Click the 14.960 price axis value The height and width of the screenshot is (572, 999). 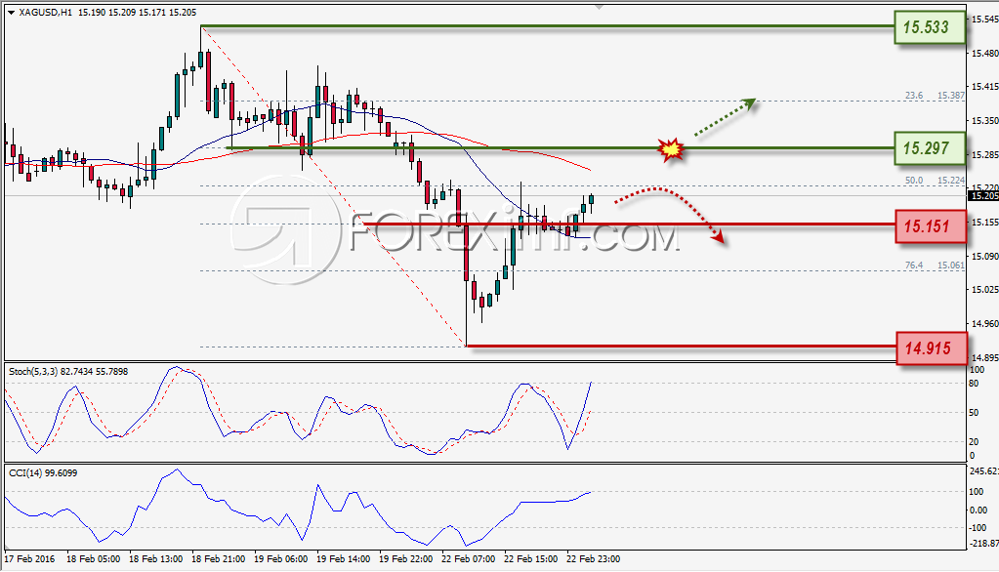tap(984, 324)
